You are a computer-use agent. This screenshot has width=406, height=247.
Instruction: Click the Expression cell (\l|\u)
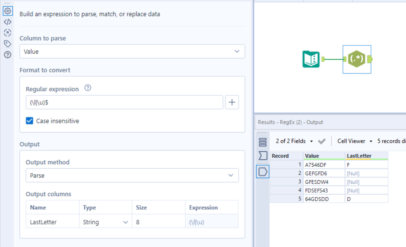coord(212,222)
